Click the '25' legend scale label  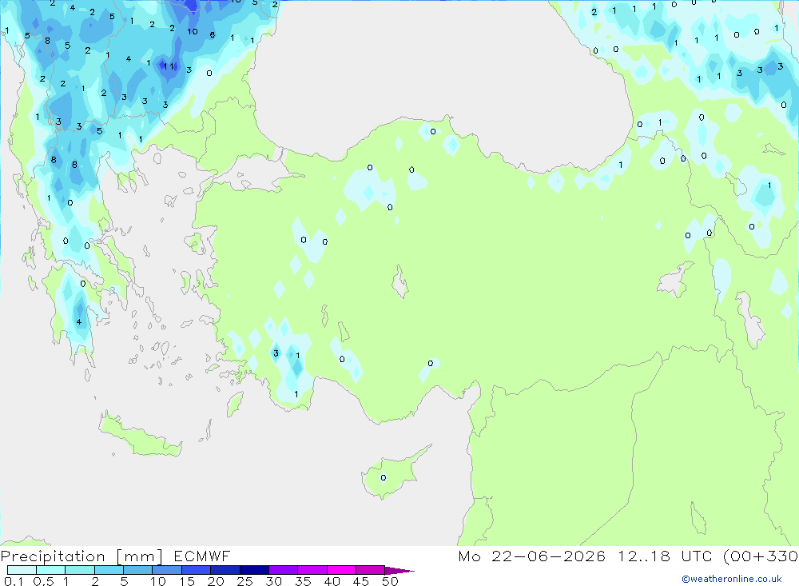pyautogui.click(x=244, y=581)
